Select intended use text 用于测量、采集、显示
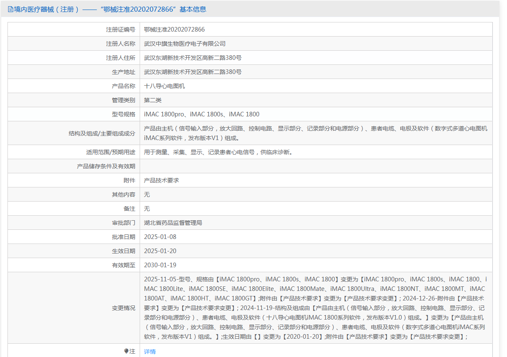The height and width of the screenshot is (357, 507). pyautogui.click(x=218, y=152)
